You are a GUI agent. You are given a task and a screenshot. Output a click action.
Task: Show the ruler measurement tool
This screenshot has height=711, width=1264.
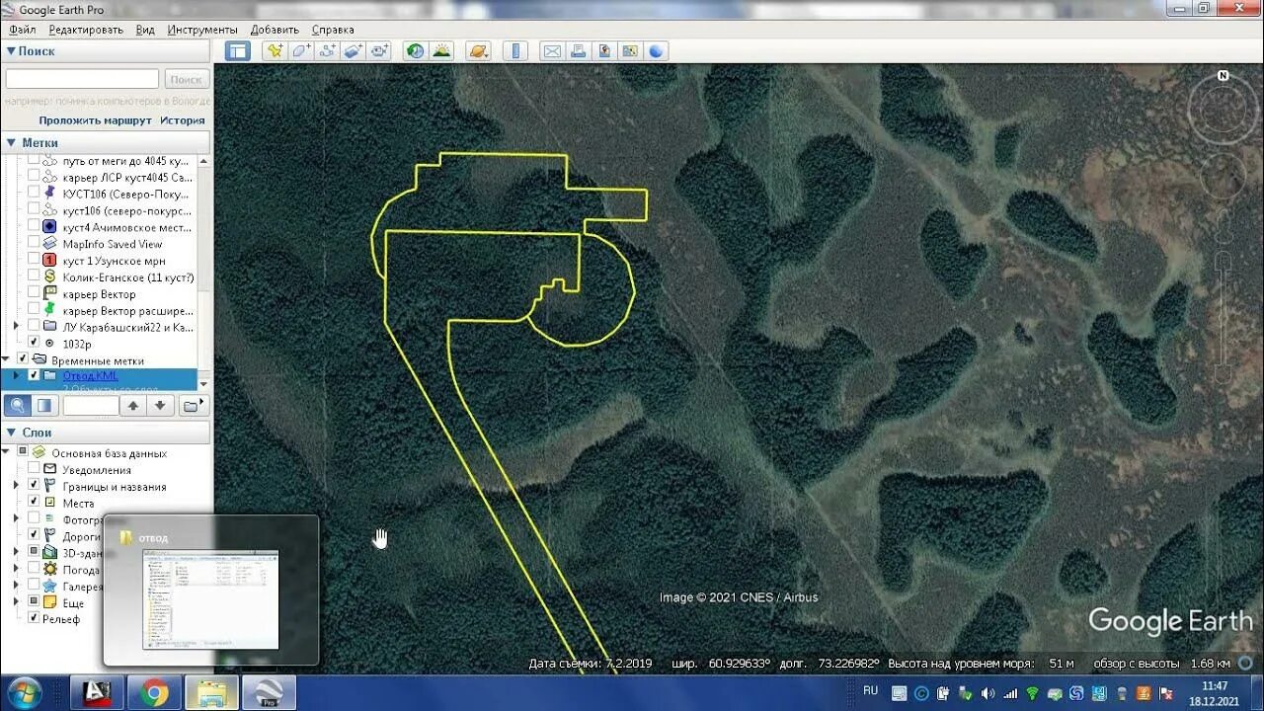(514, 50)
